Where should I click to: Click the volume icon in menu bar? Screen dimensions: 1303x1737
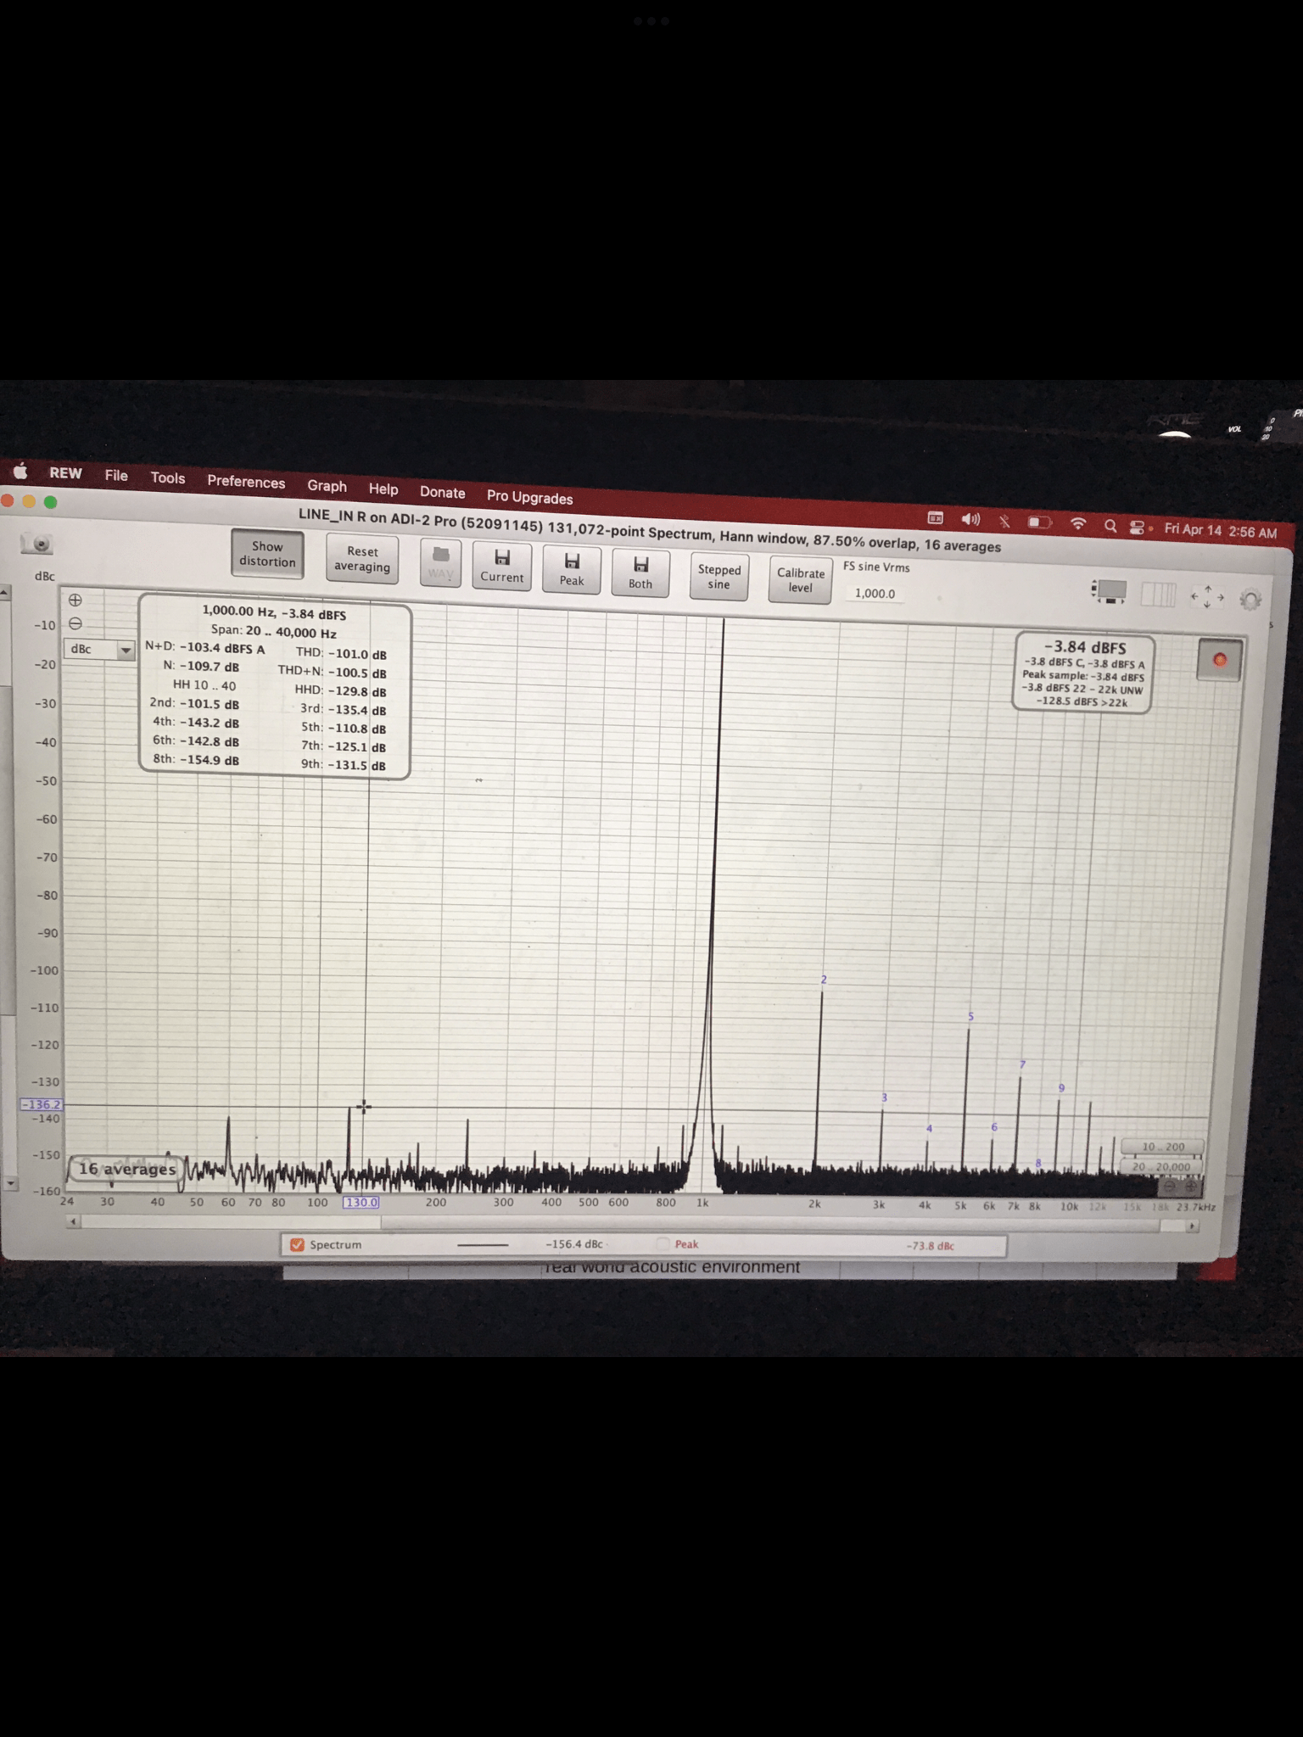(x=970, y=518)
